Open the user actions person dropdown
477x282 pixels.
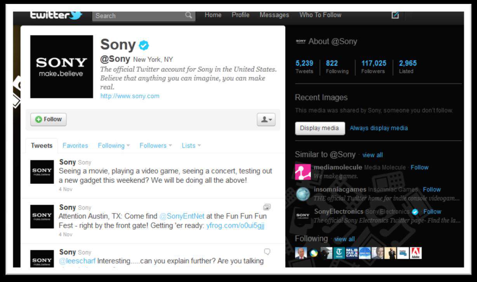[x=266, y=120]
